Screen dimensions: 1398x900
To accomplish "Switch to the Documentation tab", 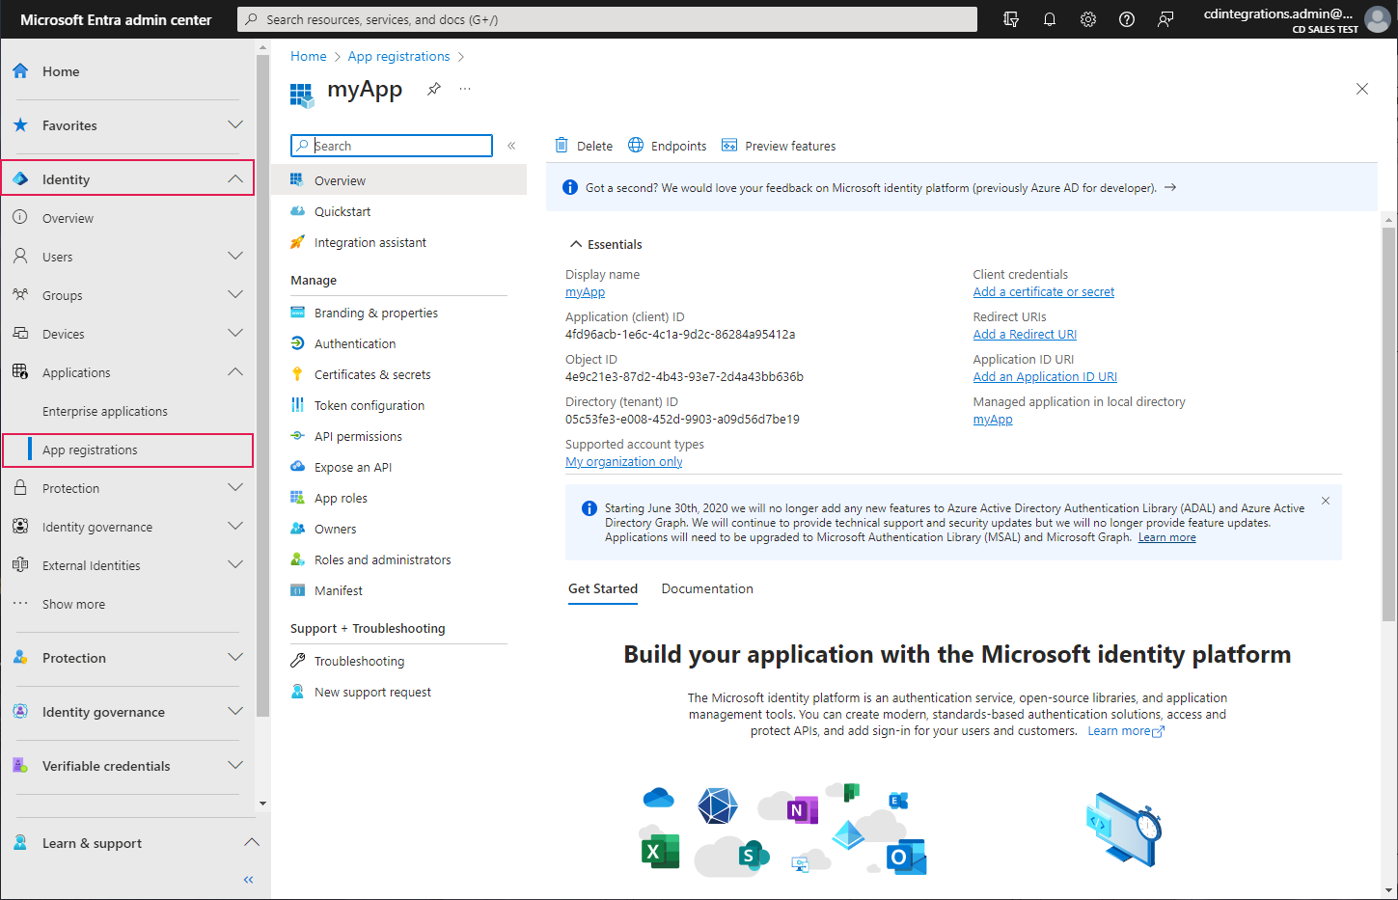I will (707, 588).
